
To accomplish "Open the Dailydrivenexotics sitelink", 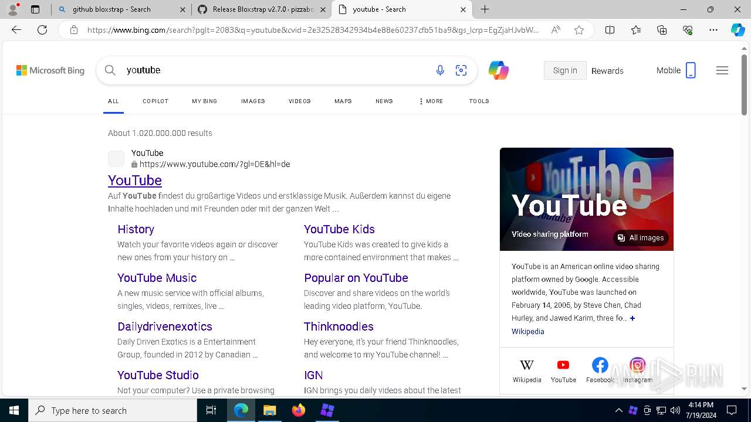I will pos(165,326).
